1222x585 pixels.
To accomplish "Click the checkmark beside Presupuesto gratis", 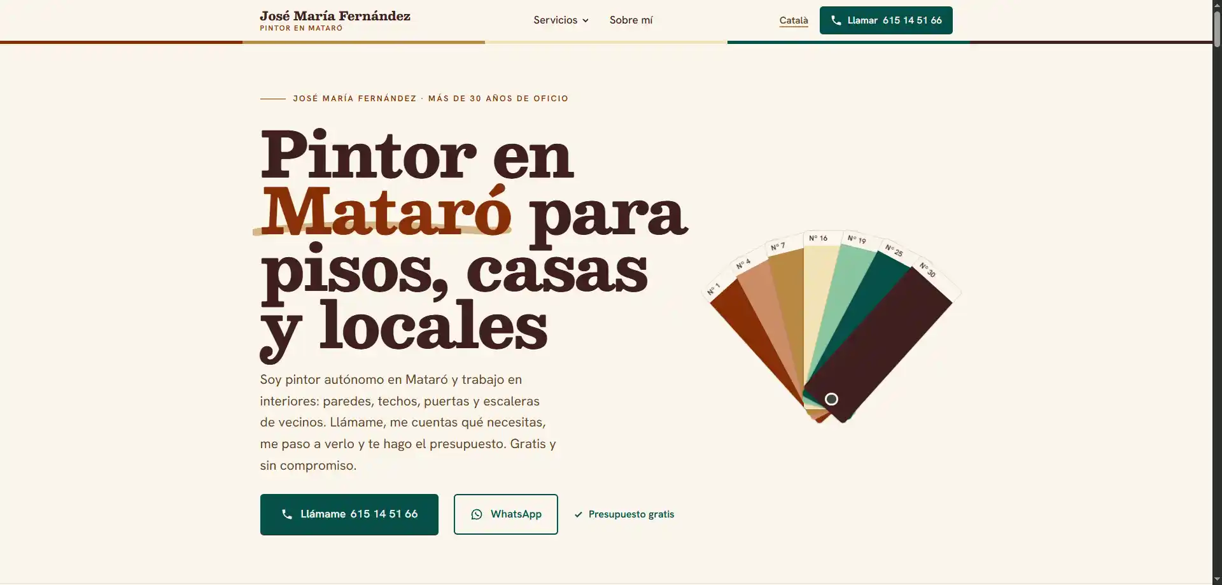I will (x=578, y=514).
